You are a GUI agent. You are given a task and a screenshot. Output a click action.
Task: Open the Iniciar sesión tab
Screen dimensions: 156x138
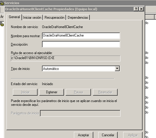(x=32, y=18)
